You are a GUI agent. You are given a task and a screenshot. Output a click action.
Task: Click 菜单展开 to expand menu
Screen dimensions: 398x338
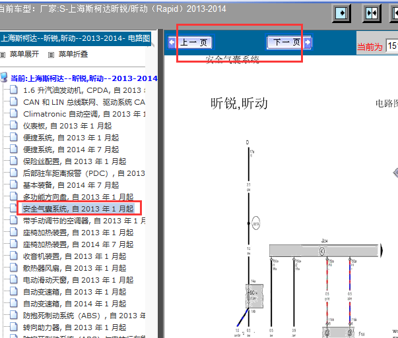(x=24, y=54)
